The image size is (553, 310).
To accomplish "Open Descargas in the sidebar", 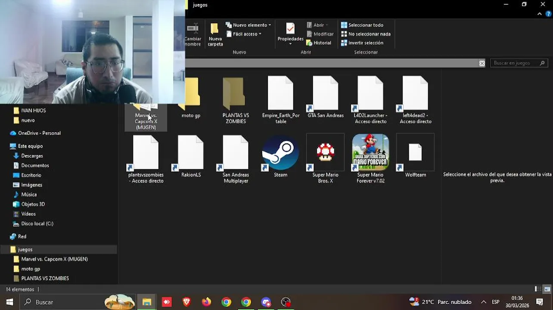I will pyautogui.click(x=32, y=156).
